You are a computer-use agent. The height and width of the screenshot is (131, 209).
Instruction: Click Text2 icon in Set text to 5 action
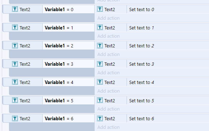[100, 100]
